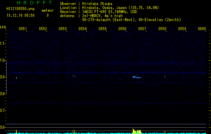Image resolution: width=211 pixels, height=134 pixels.
Task: Click the observer name Hirotaka Otsuka
Action: (x=97, y=4)
